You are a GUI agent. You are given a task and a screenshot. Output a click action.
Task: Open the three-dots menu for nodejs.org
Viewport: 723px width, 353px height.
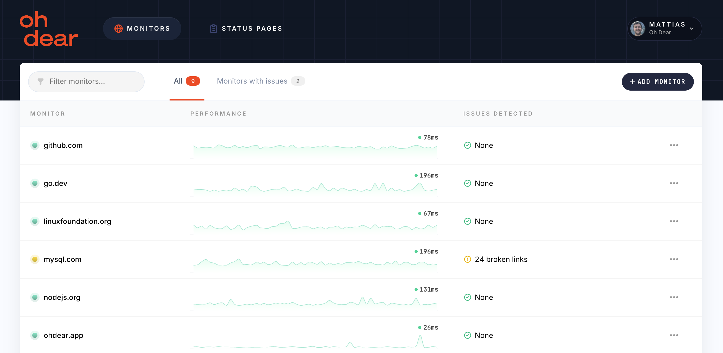click(x=674, y=297)
